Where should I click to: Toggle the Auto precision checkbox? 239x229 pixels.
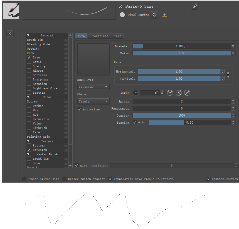coord(77,166)
